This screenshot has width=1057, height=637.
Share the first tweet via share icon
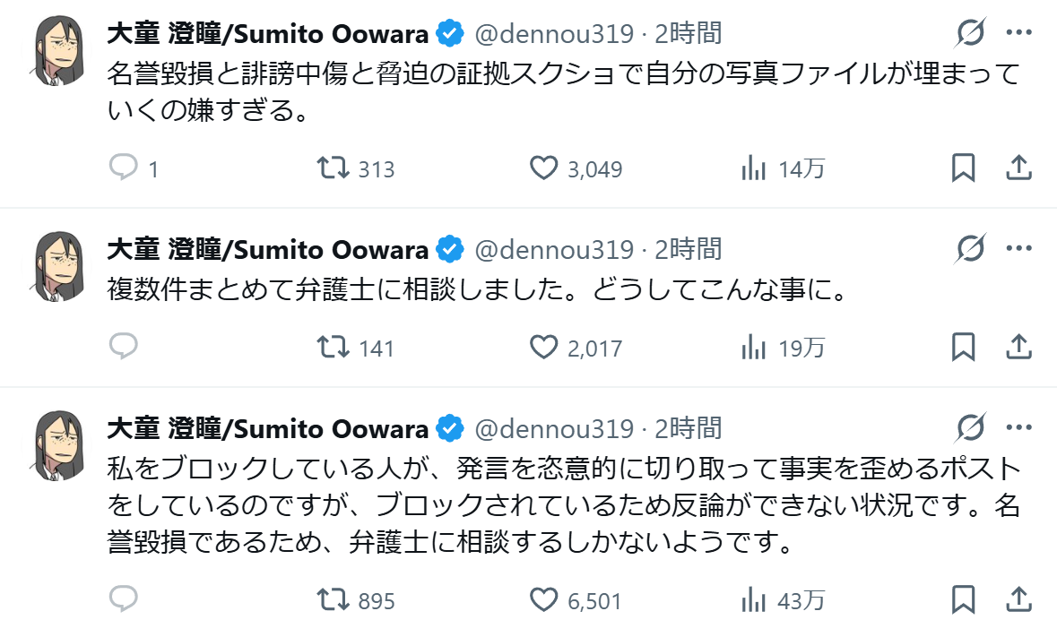tap(1018, 168)
